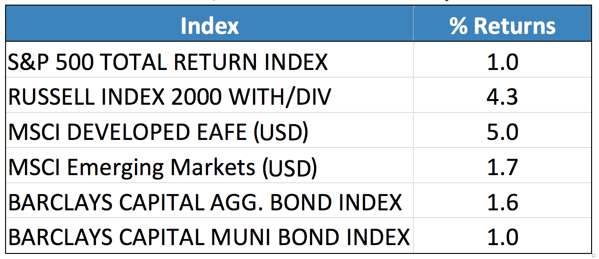The width and height of the screenshot is (599, 259).
Task: Click the Emerging Markets return value 1.7
Action: pyautogui.click(x=503, y=165)
